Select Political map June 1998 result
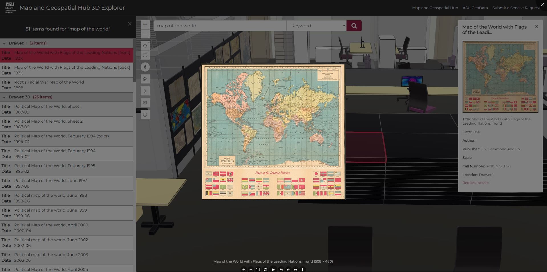This screenshot has width=547, height=272. (66, 198)
